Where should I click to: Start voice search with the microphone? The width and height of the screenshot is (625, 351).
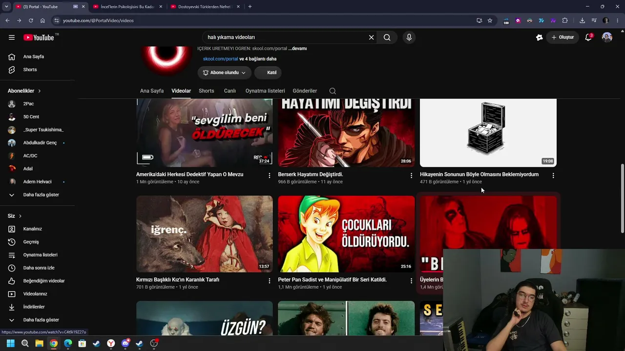pos(409,38)
